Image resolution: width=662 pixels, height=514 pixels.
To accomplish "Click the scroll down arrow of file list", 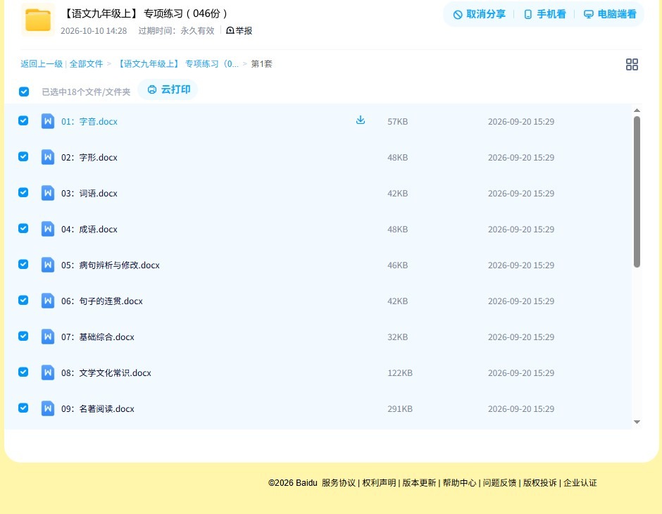I will (x=637, y=422).
